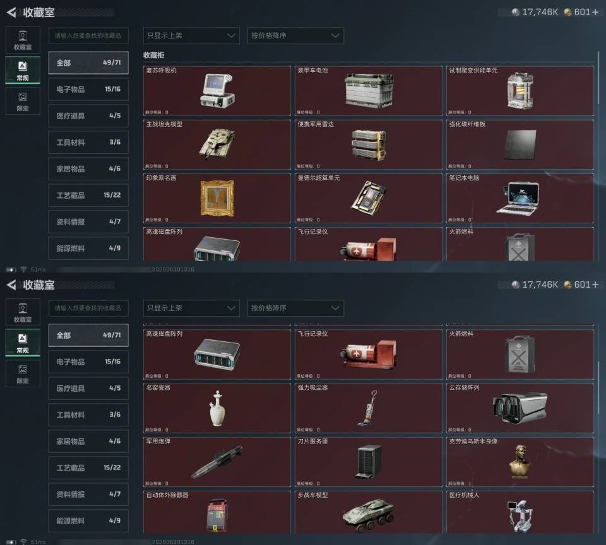Screen dimensions: 606x545
Task: Choose the 便携军用雷达 radar item
Action: (x=368, y=144)
